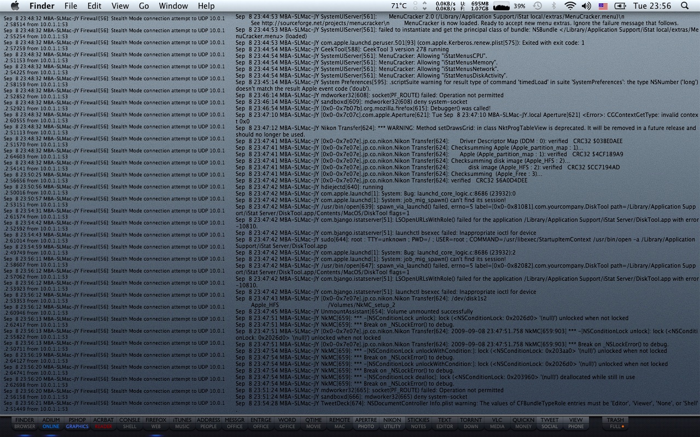
Task: Open the Wi-Fi status menu
Action: tap(570, 6)
